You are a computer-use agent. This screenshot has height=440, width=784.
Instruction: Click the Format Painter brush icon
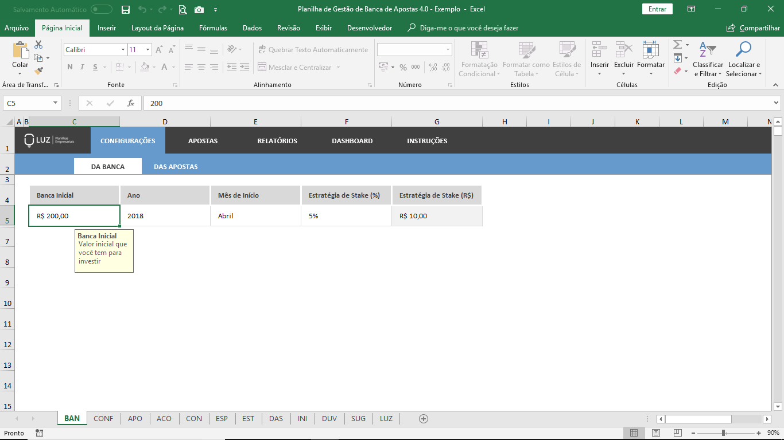38,71
